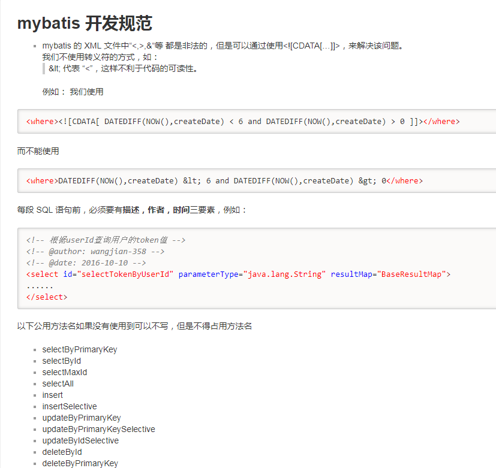Click the list item 'deleteById'
This screenshot has width=496, height=468.
point(62,452)
